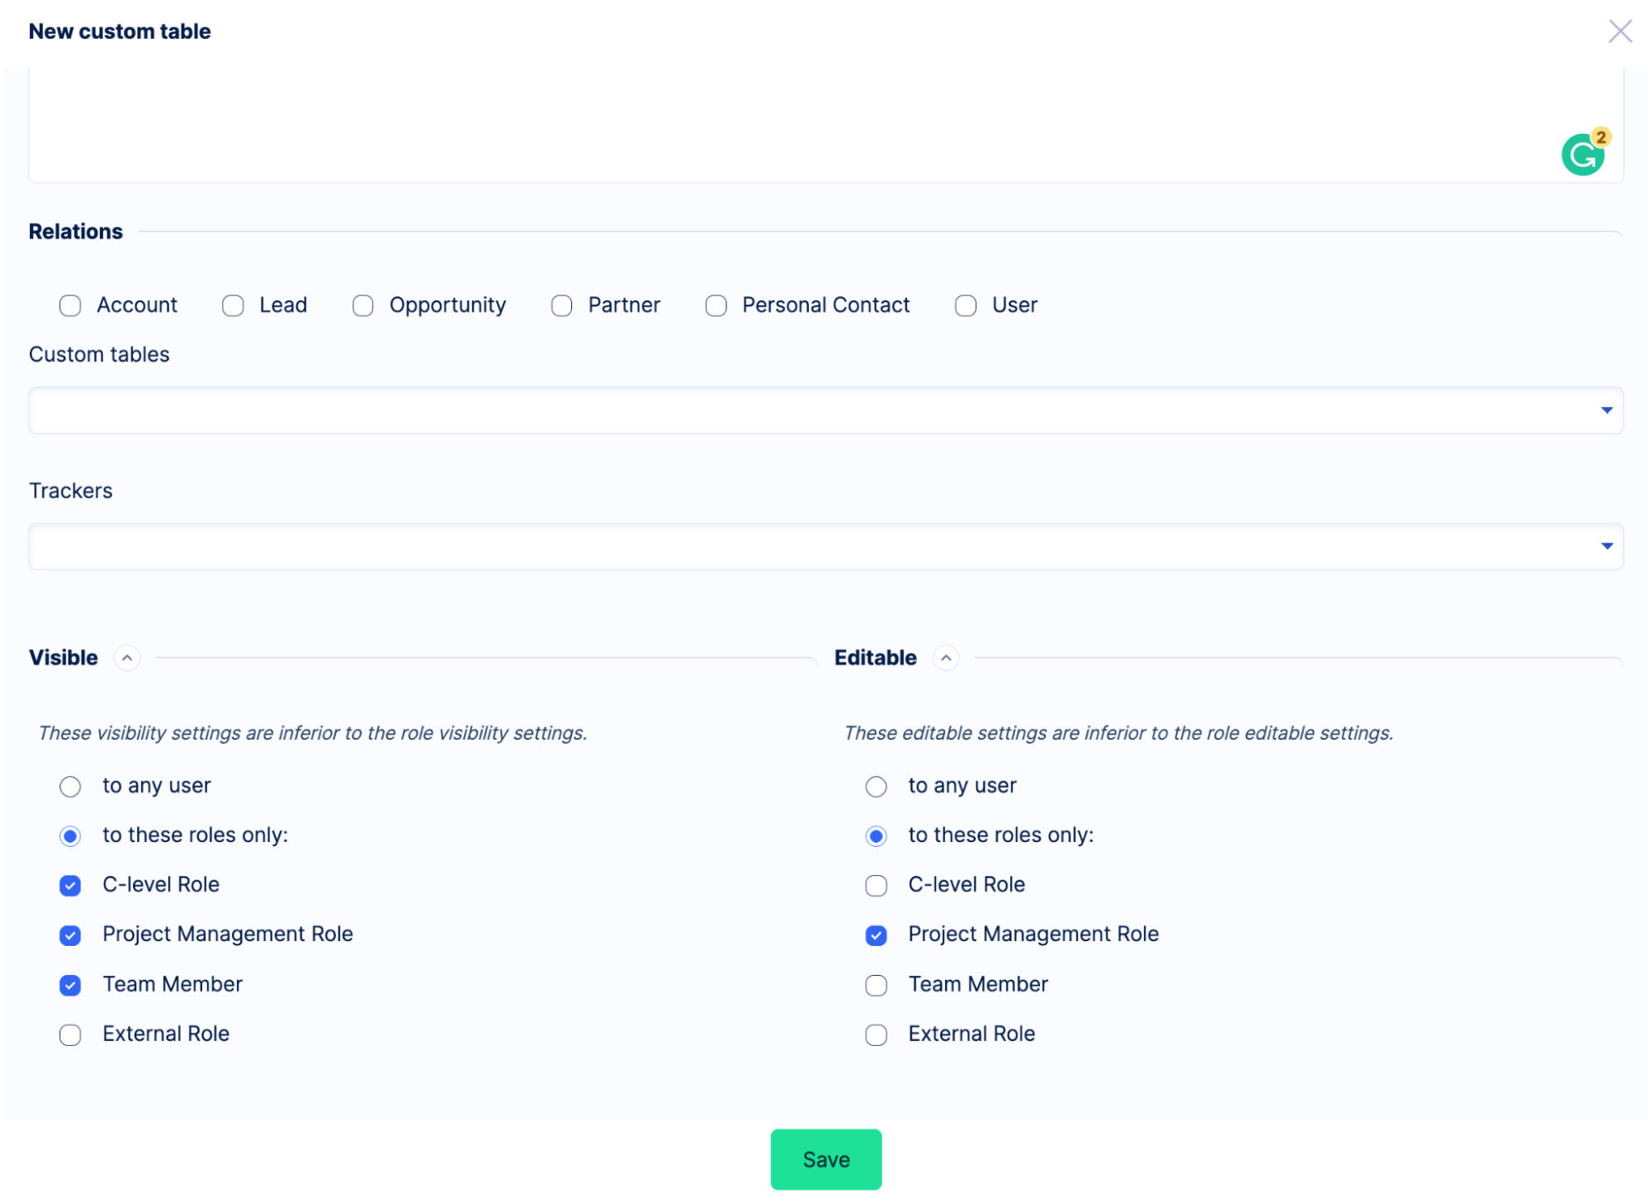Check the Personal Contact checkbox

716,306
